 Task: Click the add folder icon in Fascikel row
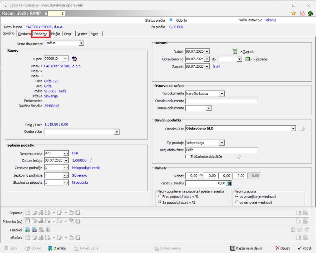click(x=28, y=229)
